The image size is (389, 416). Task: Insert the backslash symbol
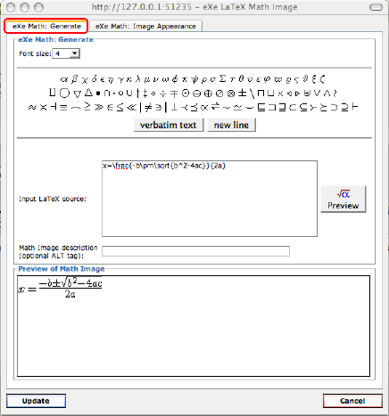(252, 94)
